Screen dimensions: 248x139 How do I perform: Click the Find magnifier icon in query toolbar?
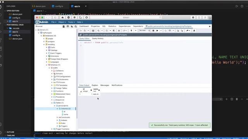(98, 31)
